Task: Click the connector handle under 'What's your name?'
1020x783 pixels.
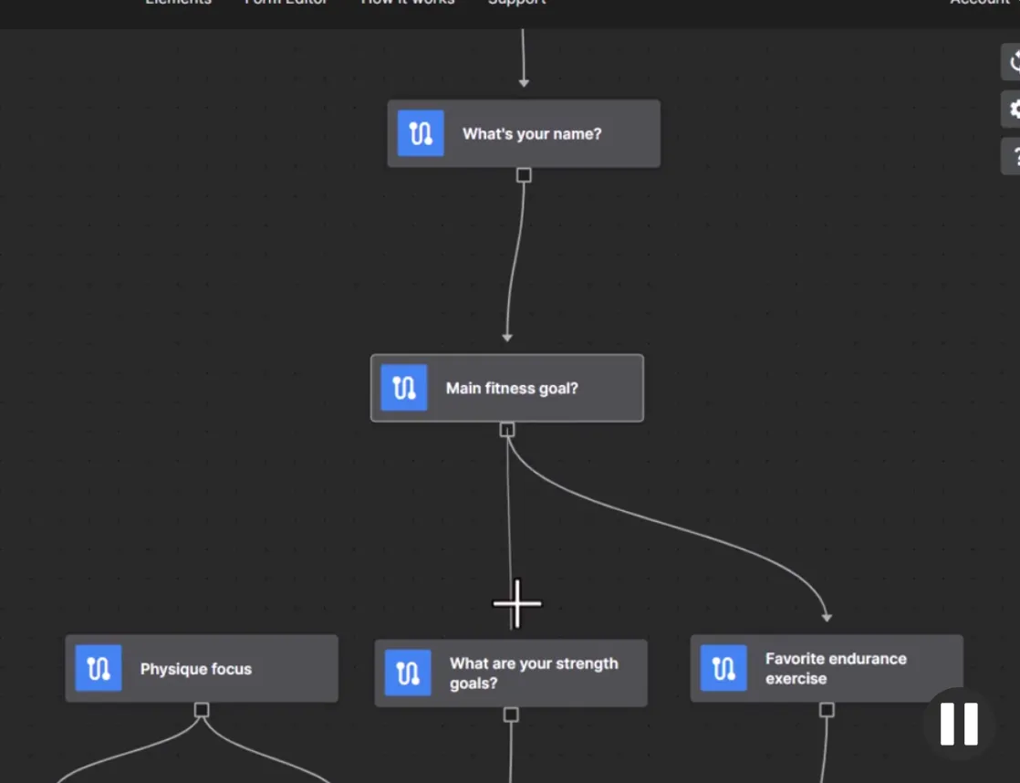Action: (524, 175)
